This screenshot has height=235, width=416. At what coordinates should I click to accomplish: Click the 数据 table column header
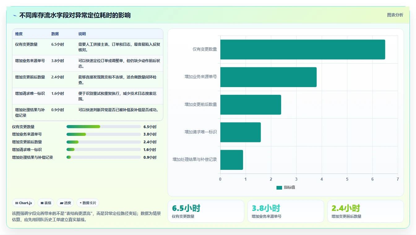(x=55, y=34)
